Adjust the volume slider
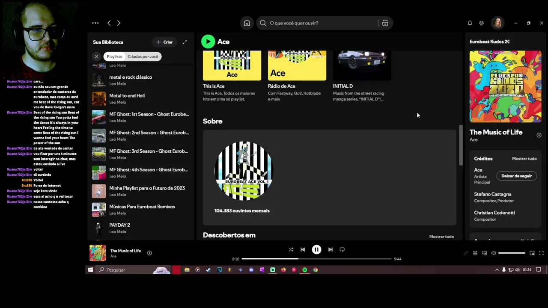 point(512,253)
